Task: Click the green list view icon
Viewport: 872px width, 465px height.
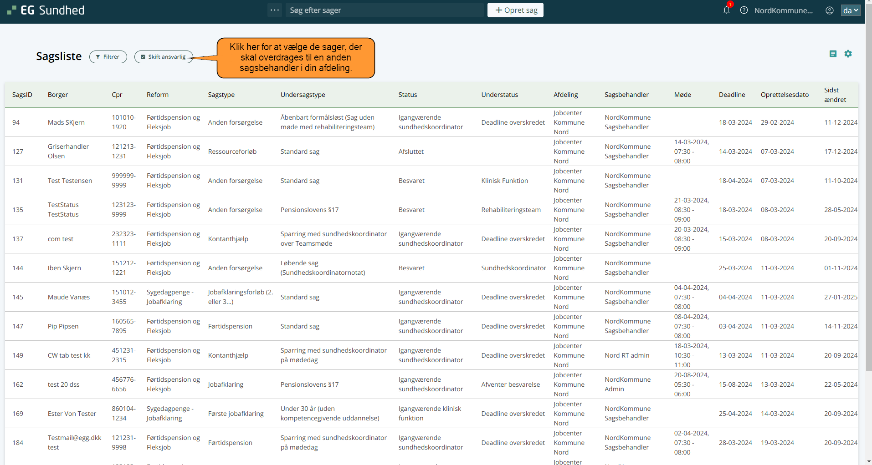Action: 833,54
